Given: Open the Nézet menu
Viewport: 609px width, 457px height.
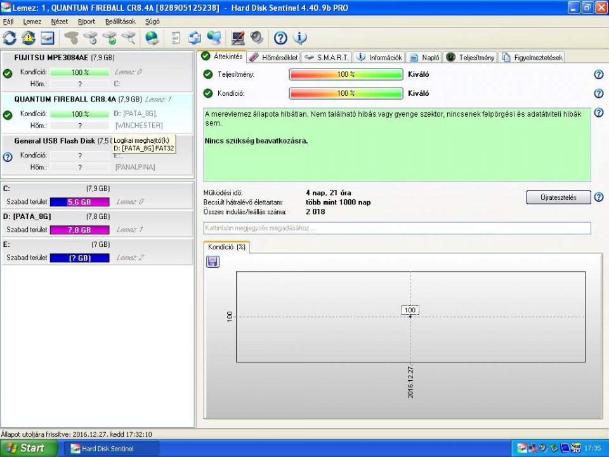Looking at the screenshot, I should (x=60, y=22).
